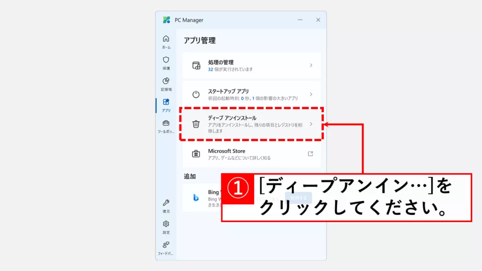The width and height of the screenshot is (482, 271).
Task: Open the ツールボックス (Toolbox) briefcase icon
Action: (166, 123)
